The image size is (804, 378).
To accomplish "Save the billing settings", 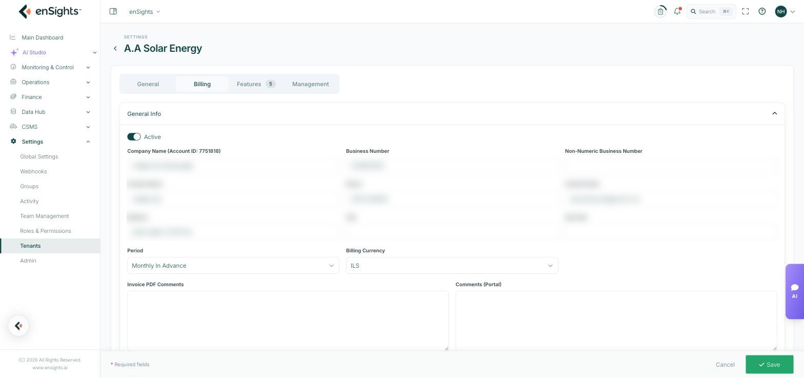I will (x=769, y=365).
